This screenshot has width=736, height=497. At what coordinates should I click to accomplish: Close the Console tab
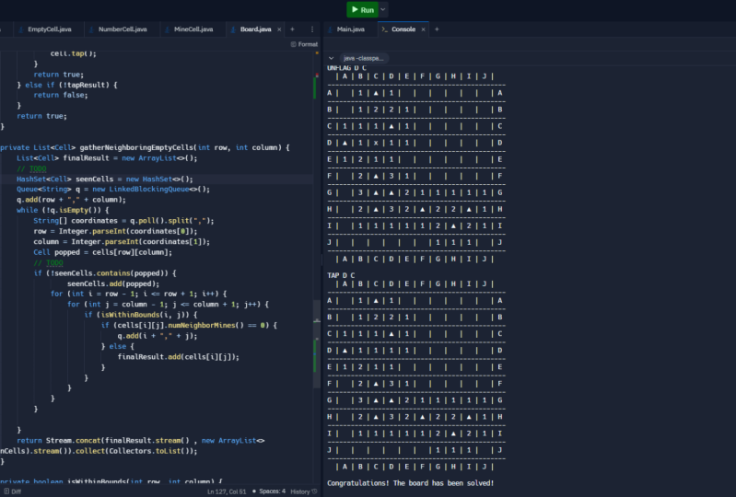[x=423, y=29]
